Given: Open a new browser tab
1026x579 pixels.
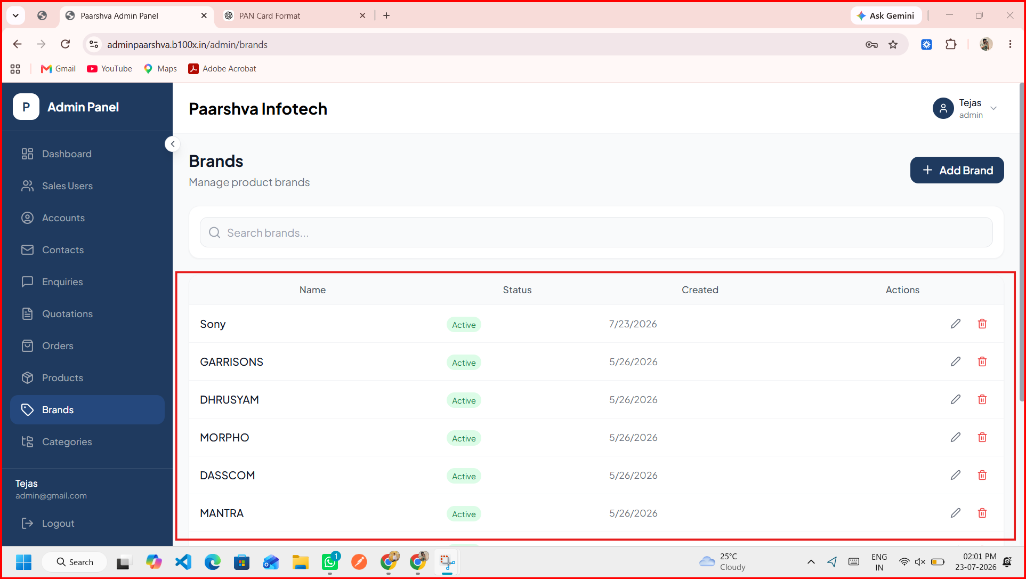Looking at the screenshot, I should coord(386,16).
